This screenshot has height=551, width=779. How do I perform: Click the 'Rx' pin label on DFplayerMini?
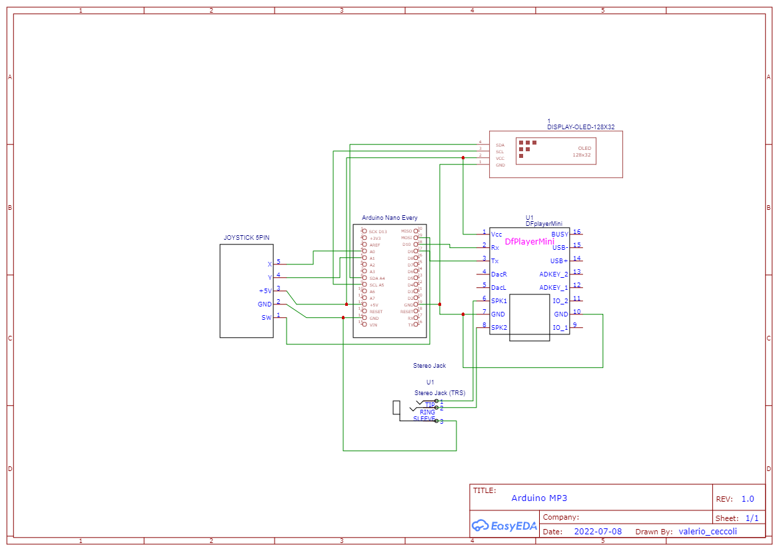click(495, 247)
